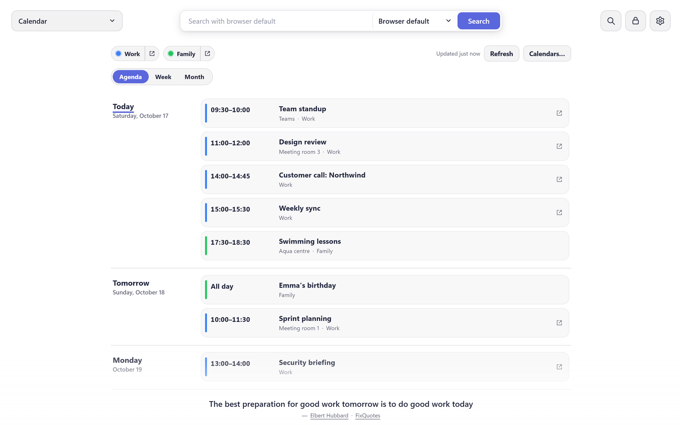Open Design review event external link
The image size is (682, 426).
coord(559,146)
